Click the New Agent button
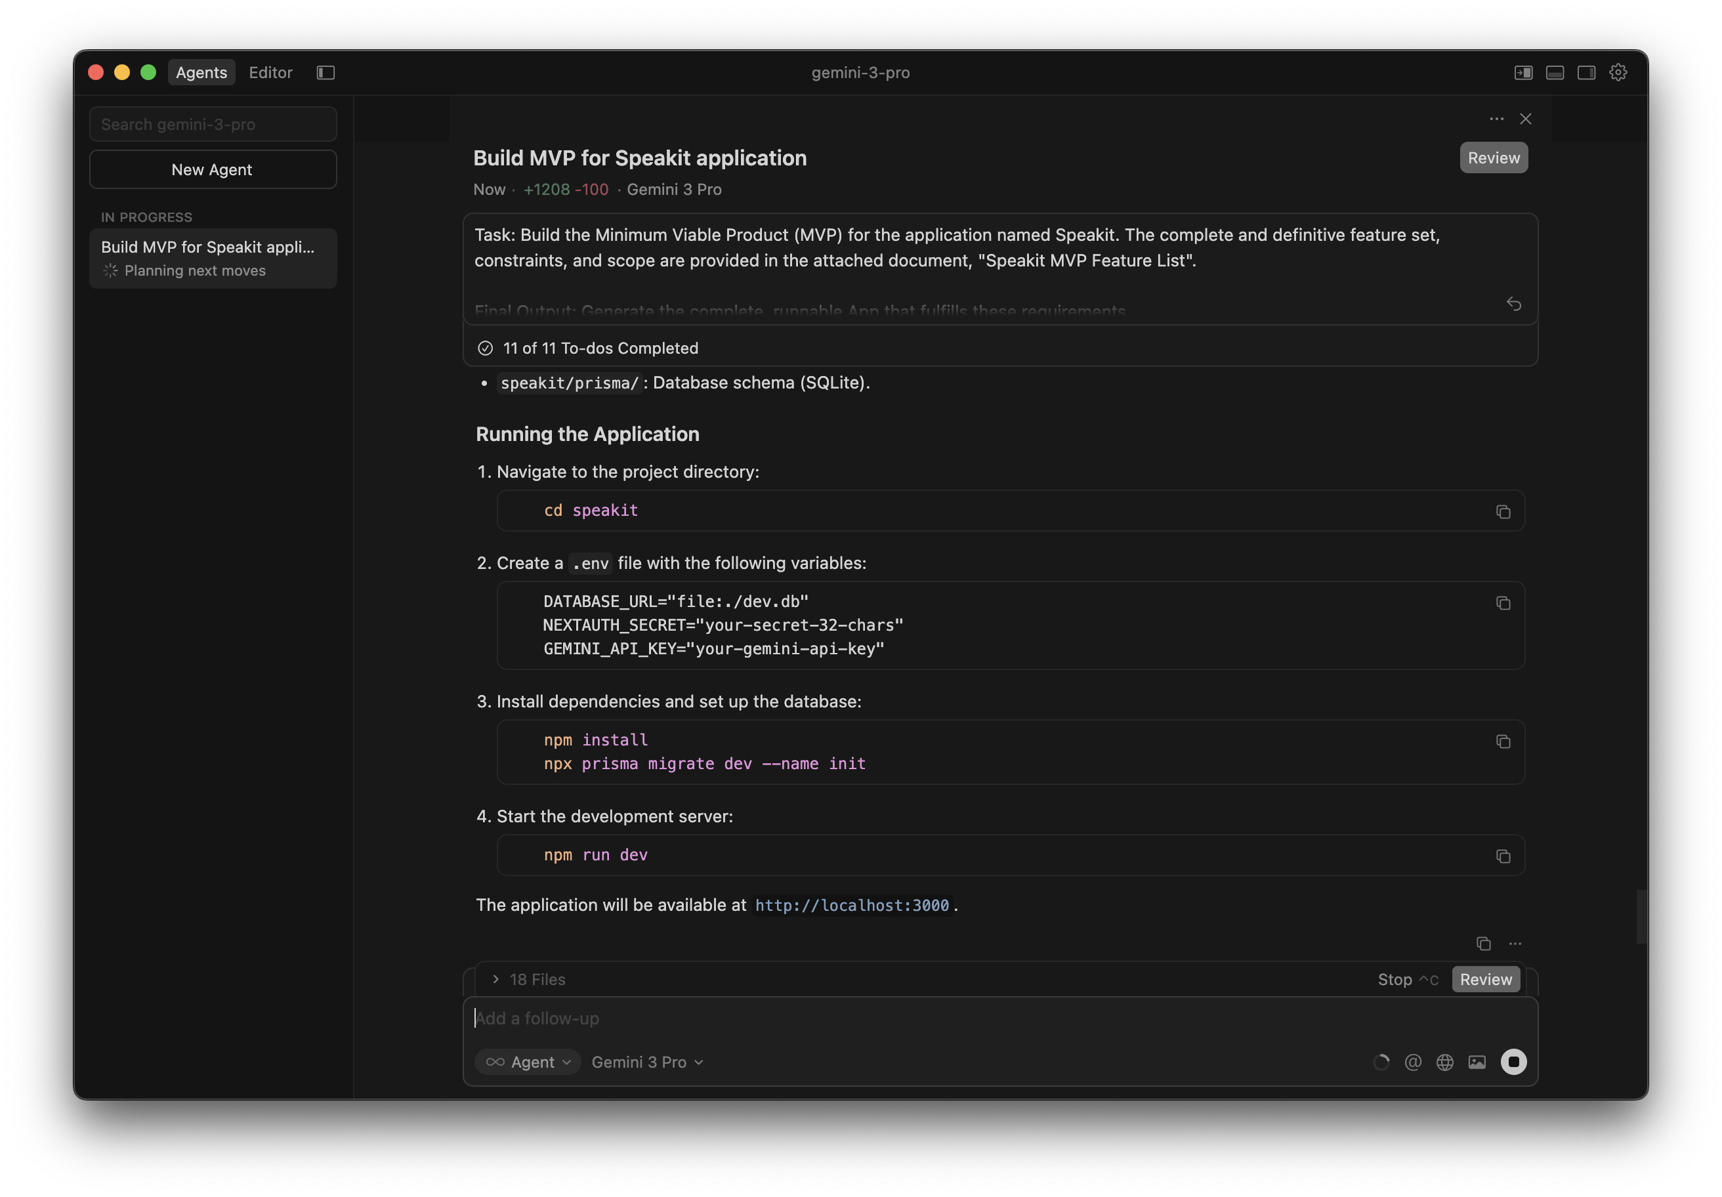The image size is (1722, 1197). tap(212, 169)
